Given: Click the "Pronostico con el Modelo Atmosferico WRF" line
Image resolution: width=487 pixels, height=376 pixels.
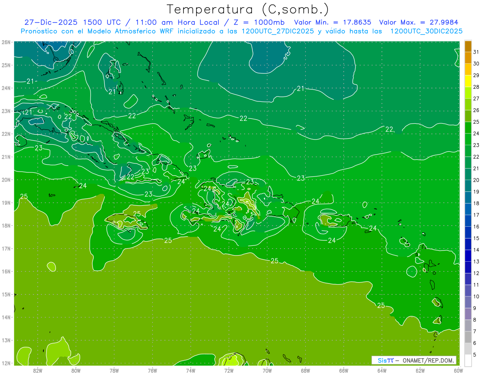Looking at the screenshot, I should click(x=98, y=31).
